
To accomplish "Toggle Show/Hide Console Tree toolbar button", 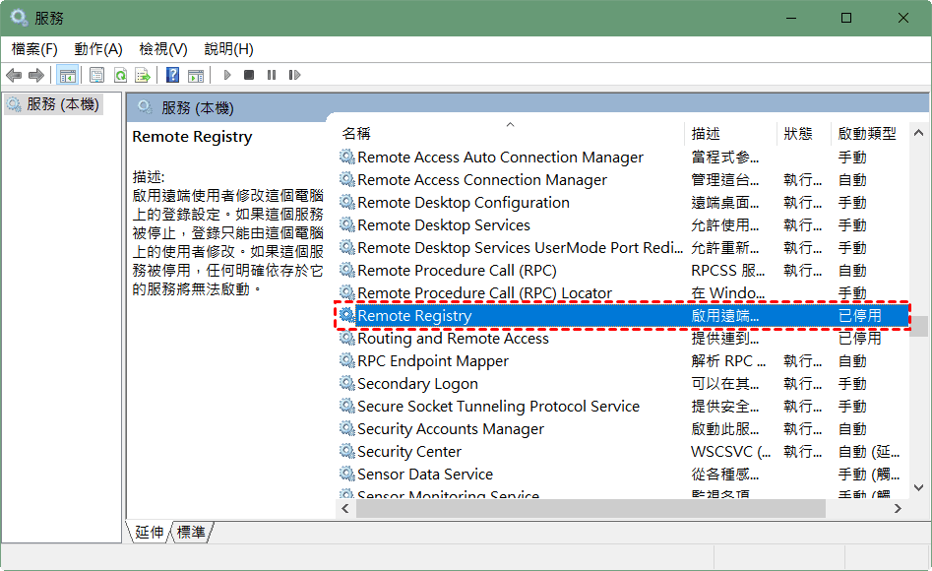I will click(67, 75).
